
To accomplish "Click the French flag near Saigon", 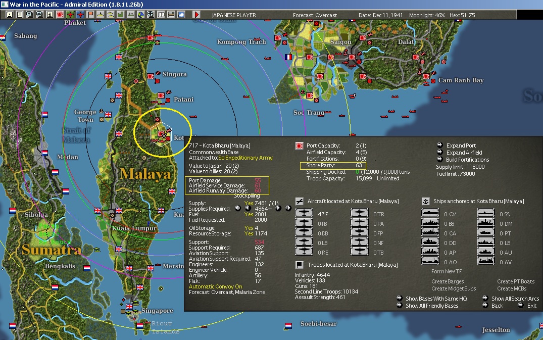I will pos(288,57).
